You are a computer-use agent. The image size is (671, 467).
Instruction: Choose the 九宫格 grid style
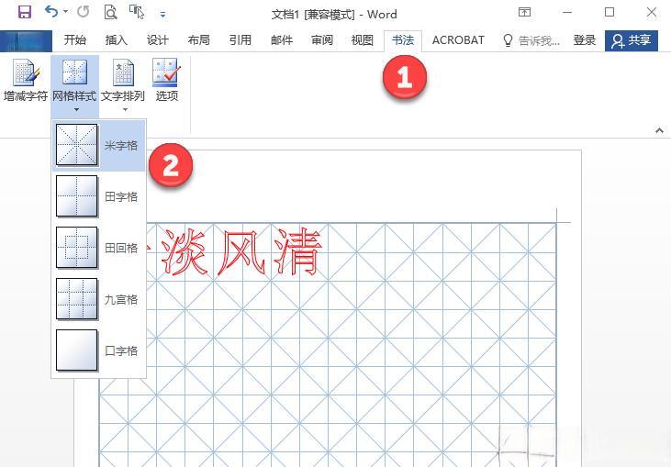click(99, 299)
